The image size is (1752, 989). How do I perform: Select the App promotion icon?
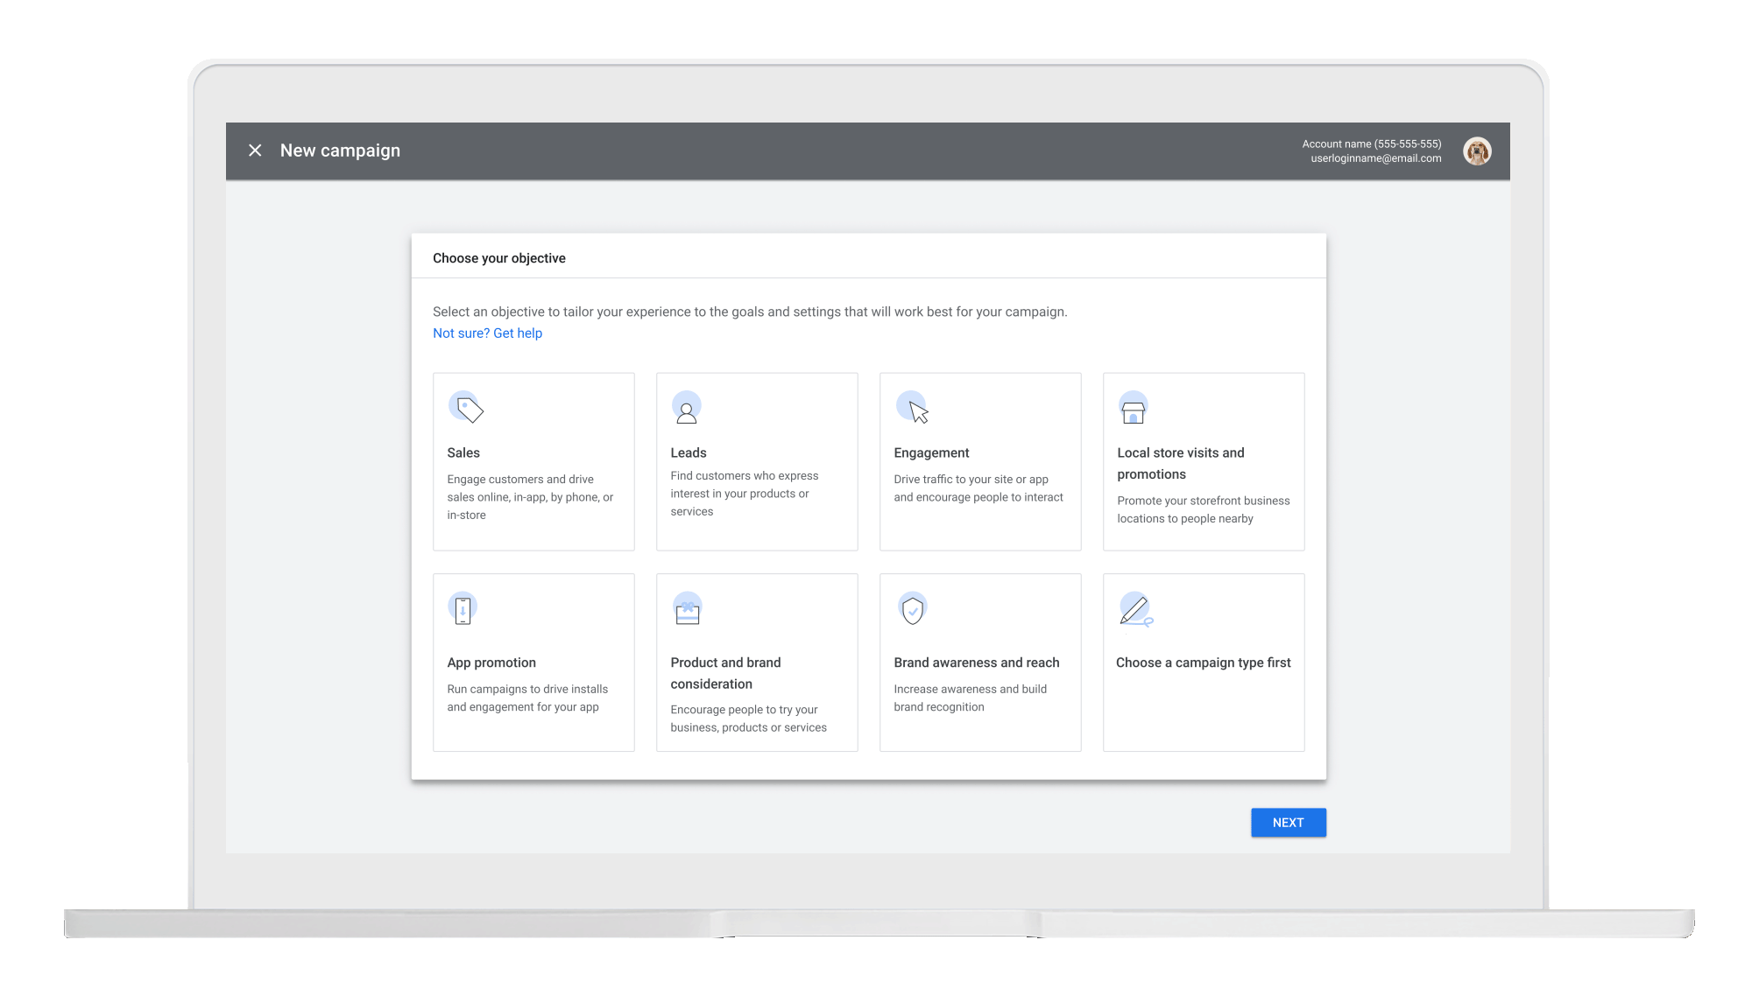click(x=462, y=609)
